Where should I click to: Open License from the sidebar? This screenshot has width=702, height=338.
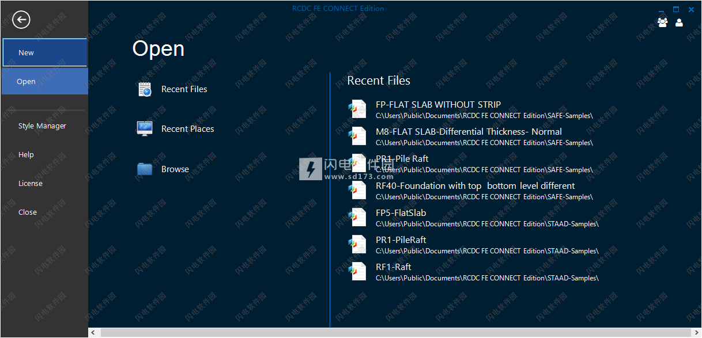(31, 183)
